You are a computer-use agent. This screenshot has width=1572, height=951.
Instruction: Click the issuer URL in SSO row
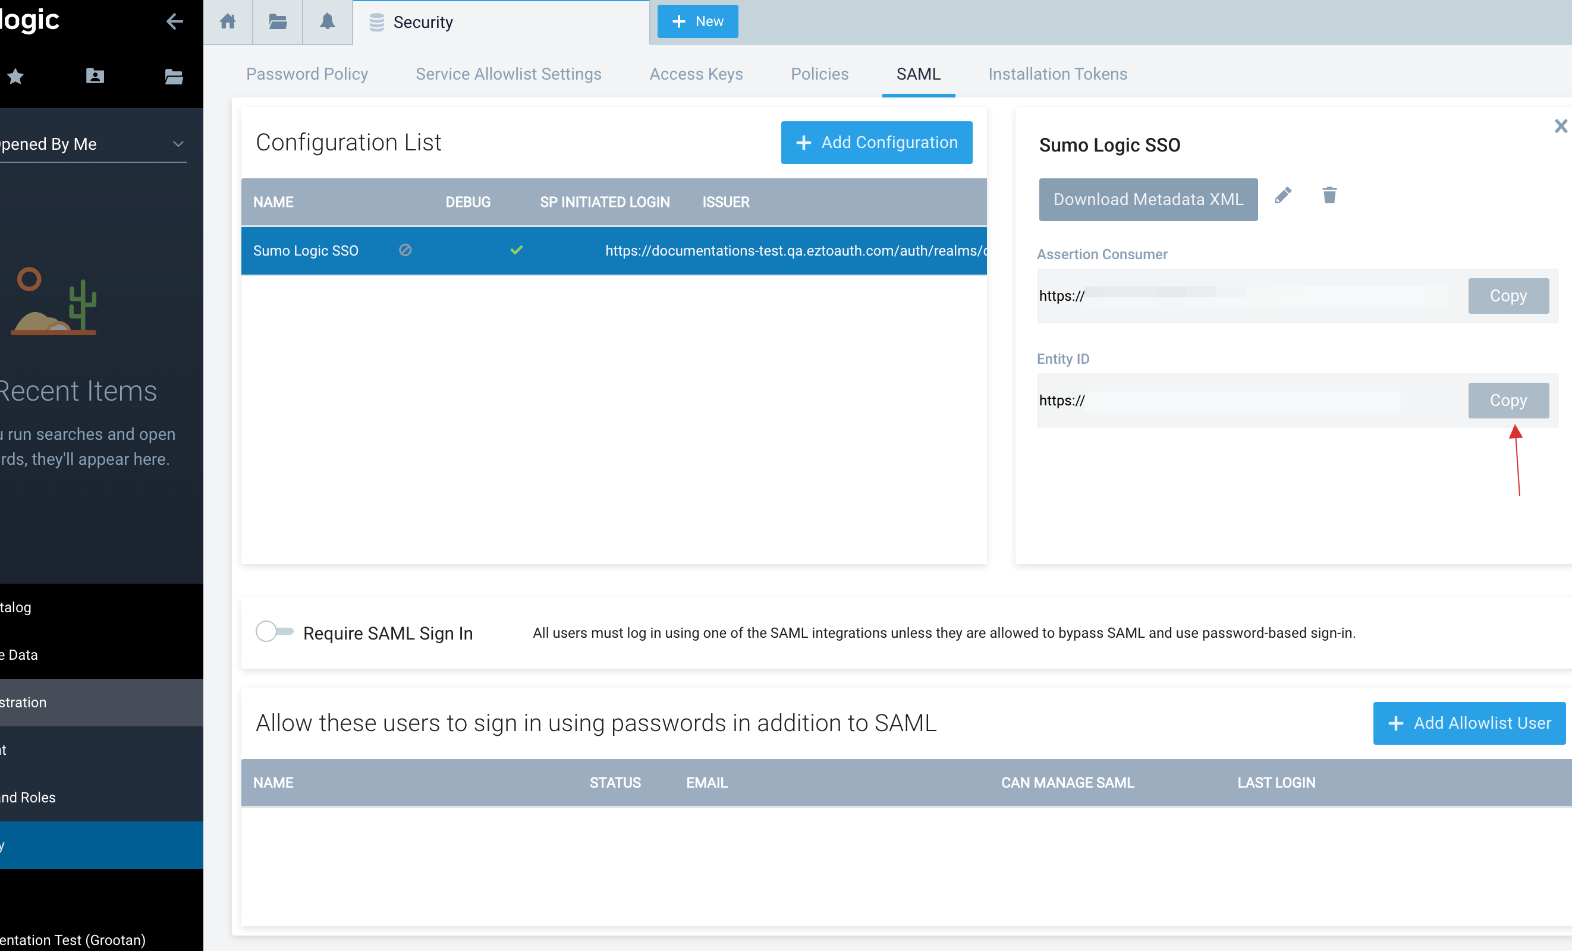click(796, 251)
